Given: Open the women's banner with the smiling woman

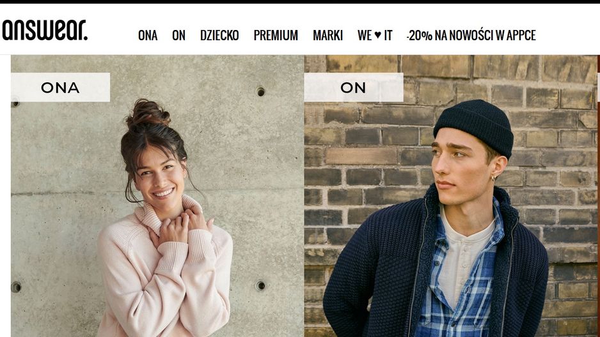Looking at the screenshot, I should click(x=157, y=196).
